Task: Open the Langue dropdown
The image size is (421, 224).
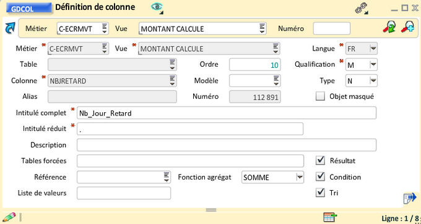Action: tap(362, 49)
